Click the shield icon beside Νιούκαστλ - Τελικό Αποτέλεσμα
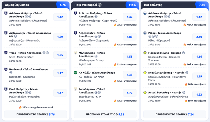The height and width of the screenshot is (122, 210). pyautogui.click(x=6, y=69)
